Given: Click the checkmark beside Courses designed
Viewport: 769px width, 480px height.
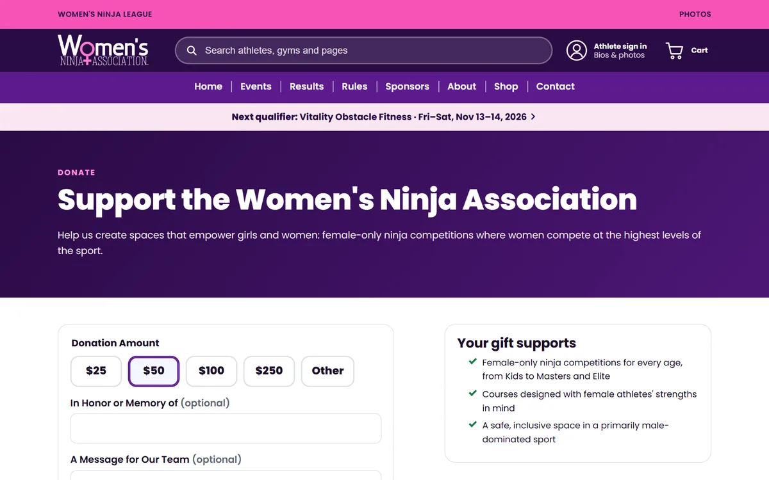Looking at the screenshot, I should coord(473,393).
